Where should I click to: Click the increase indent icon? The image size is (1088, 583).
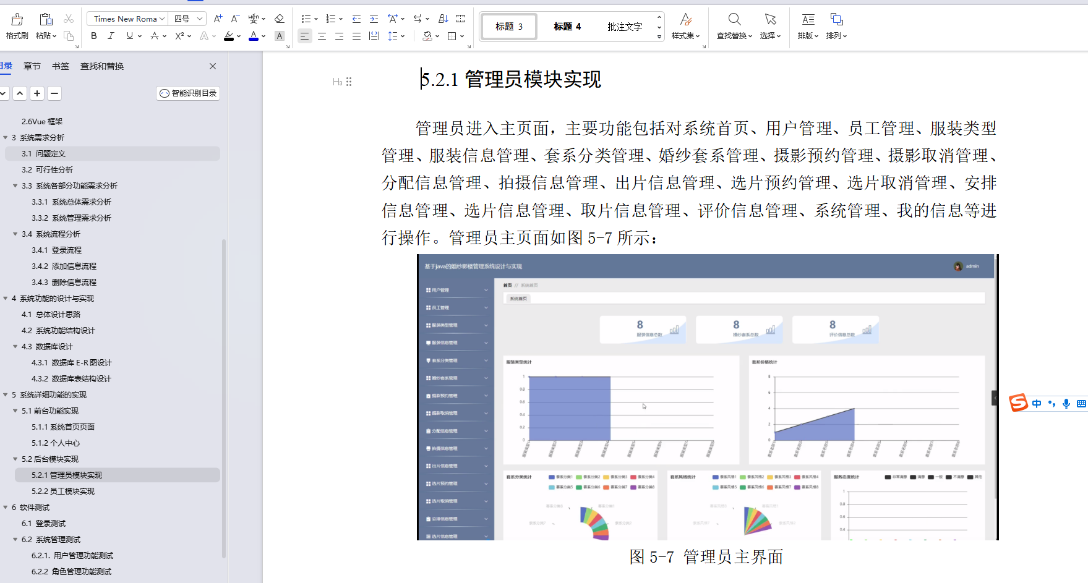pyautogui.click(x=374, y=19)
